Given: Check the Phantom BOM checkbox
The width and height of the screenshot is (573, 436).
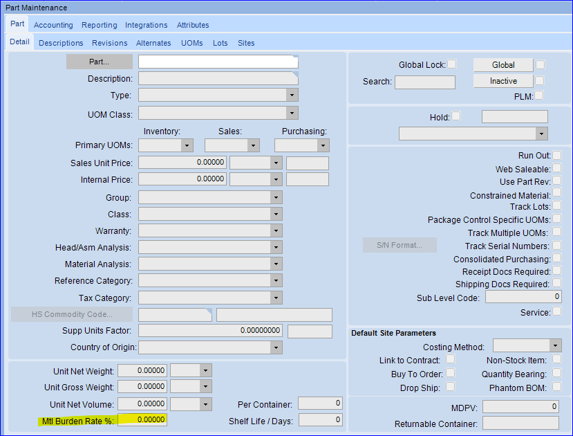Looking at the screenshot, I should click(557, 387).
